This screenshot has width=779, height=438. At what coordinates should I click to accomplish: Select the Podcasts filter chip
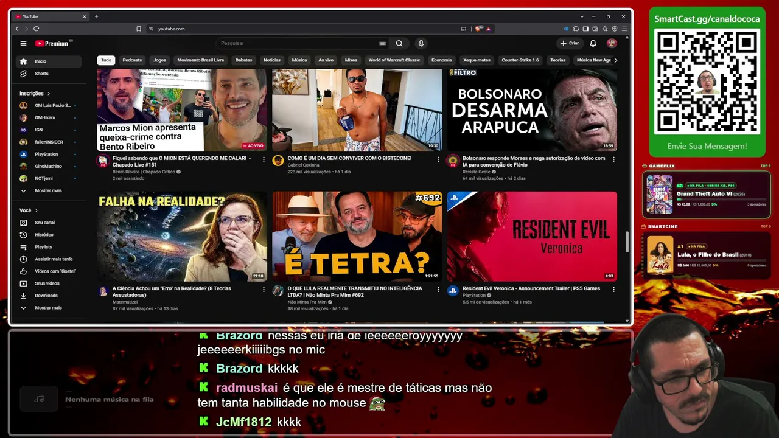[x=132, y=60]
